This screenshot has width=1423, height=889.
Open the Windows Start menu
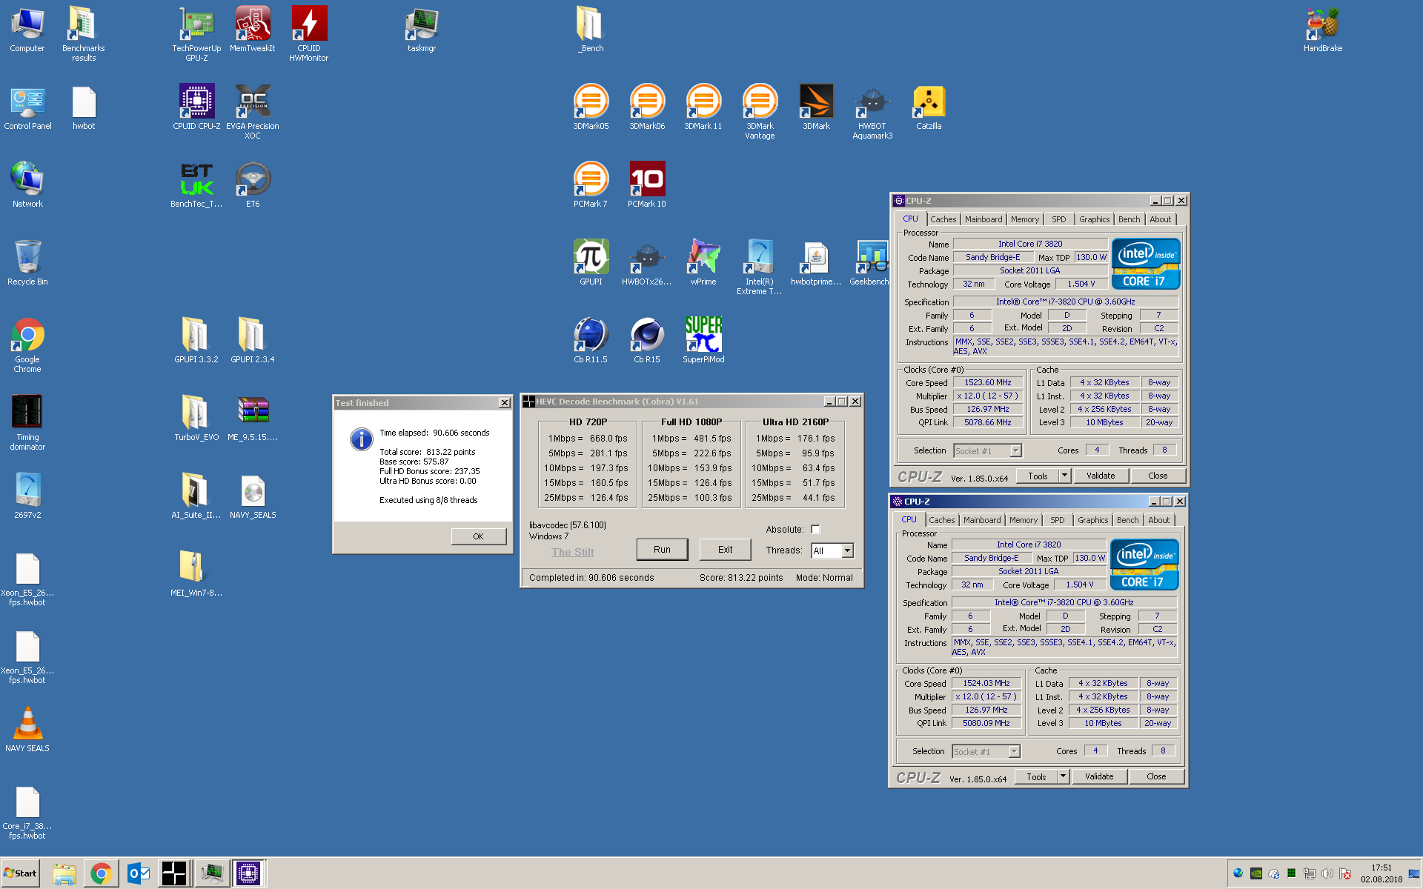coord(21,873)
